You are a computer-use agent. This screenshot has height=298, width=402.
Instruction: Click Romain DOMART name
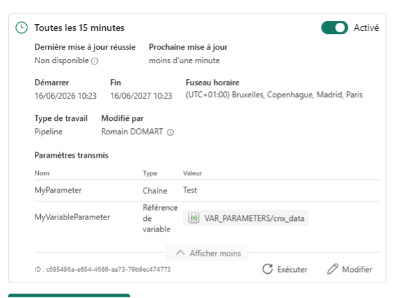tap(132, 132)
